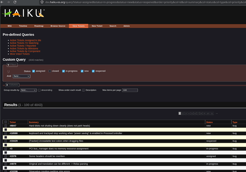The width and height of the screenshot is (246, 172).
Task: Open Active Tickets Assigned to Me query
Action: tap(25, 40)
